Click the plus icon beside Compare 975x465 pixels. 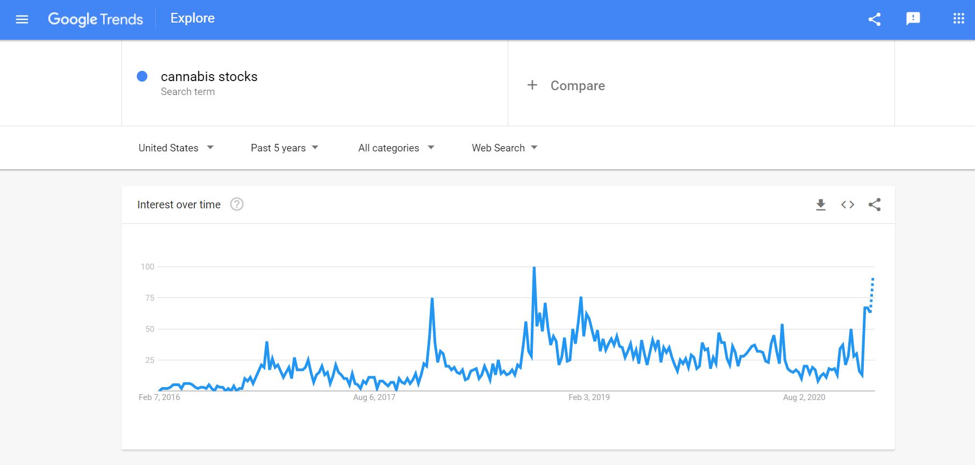[532, 85]
